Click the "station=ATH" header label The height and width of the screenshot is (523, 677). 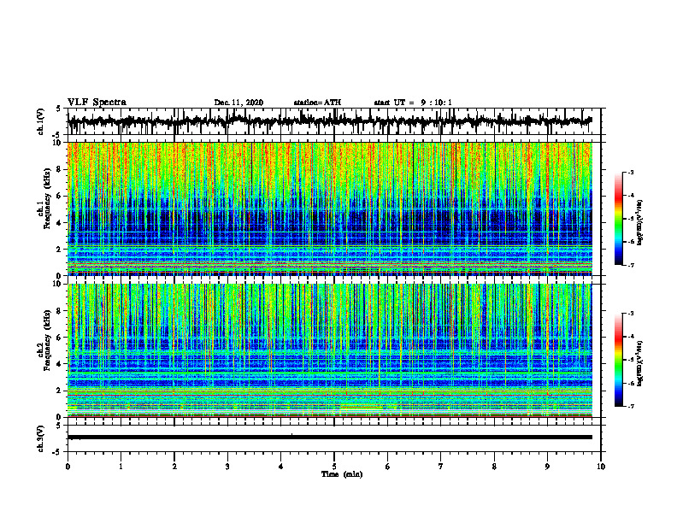click(x=317, y=103)
